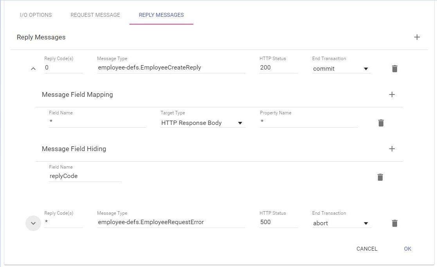Switch to the Request Message tab
Image resolution: width=437 pixels, height=267 pixels.
[x=95, y=15]
